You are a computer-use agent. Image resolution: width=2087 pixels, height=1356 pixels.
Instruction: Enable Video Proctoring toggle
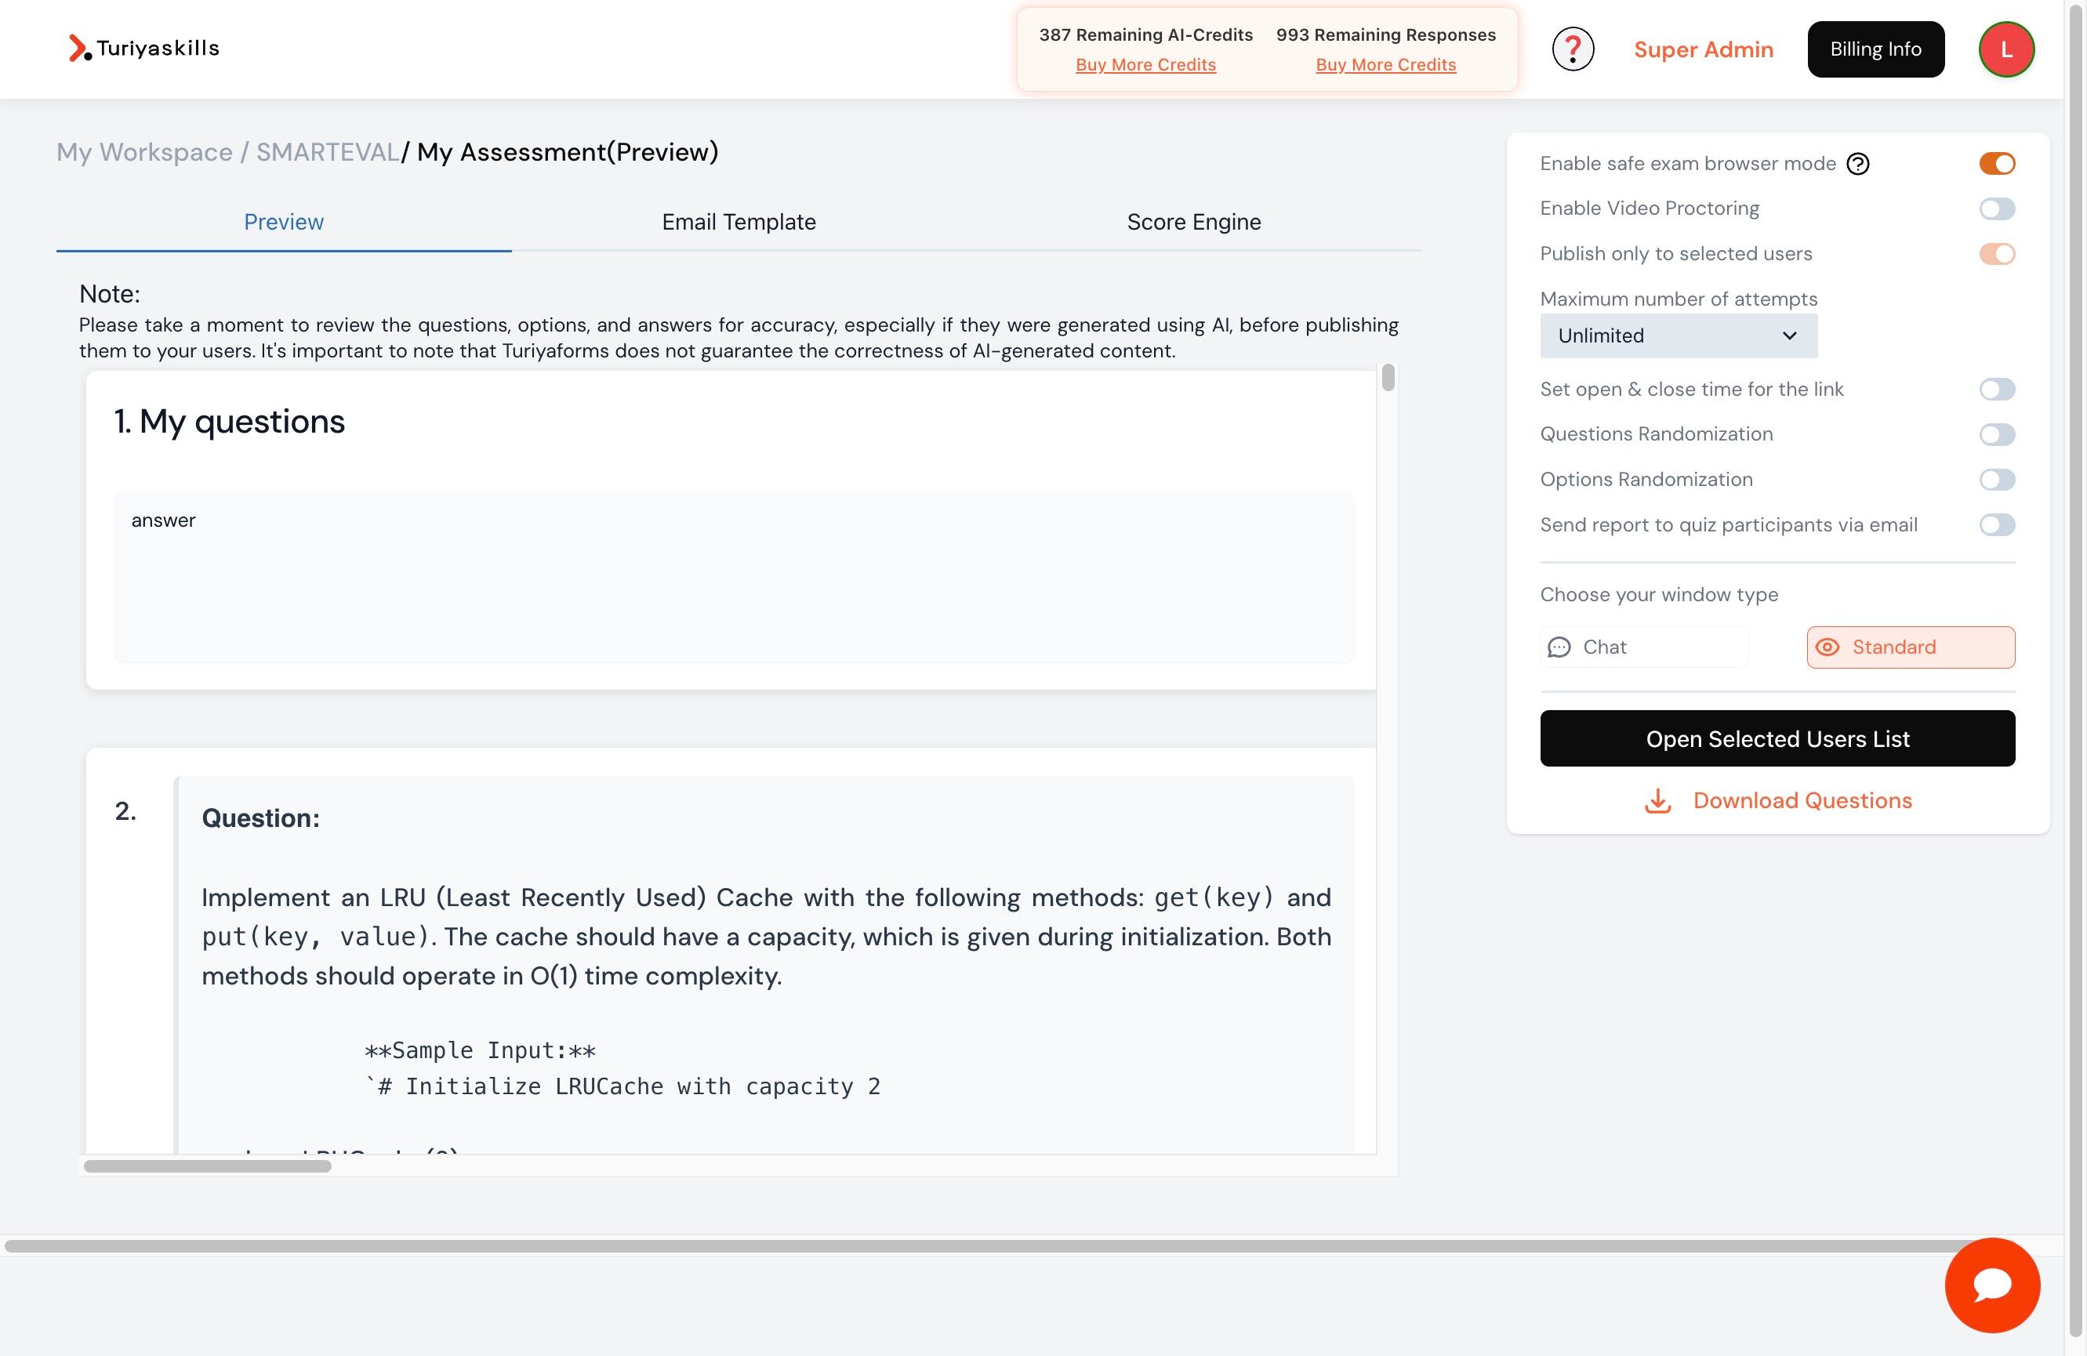[1996, 208]
